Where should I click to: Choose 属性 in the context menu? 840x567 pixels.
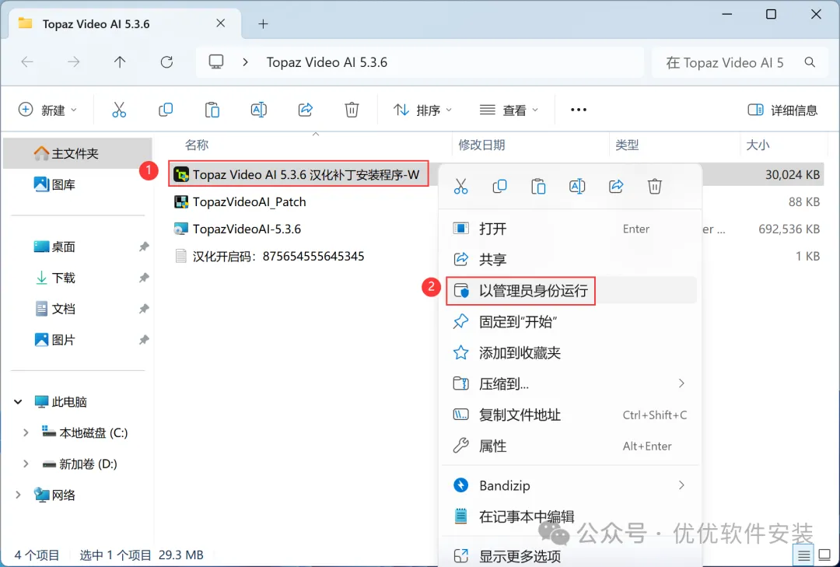point(571,446)
